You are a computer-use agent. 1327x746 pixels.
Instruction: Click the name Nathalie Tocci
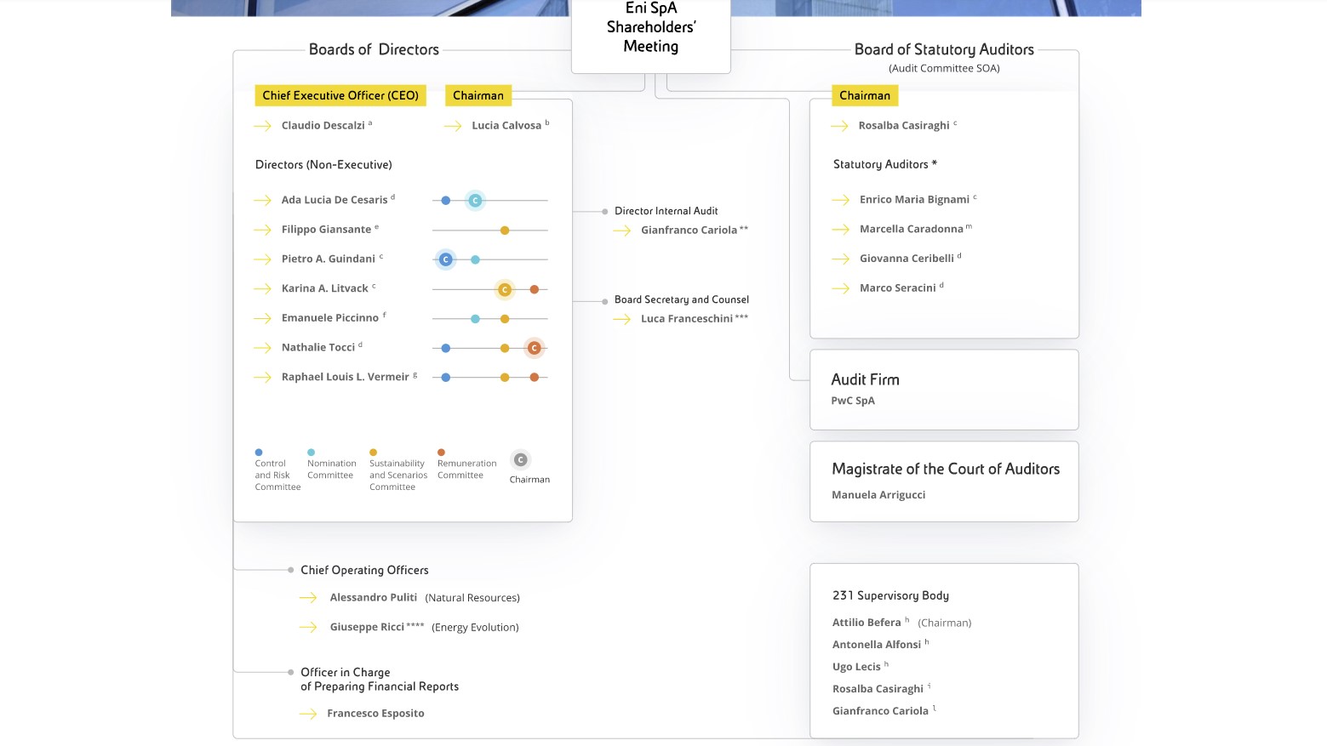[x=318, y=348]
